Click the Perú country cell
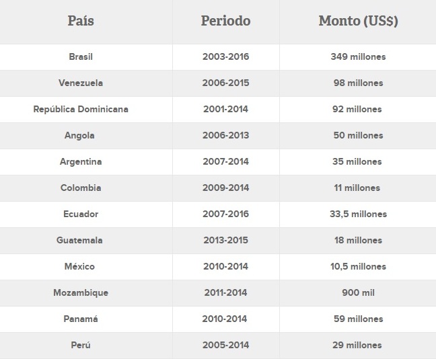The image size is (436, 359). click(81, 345)
